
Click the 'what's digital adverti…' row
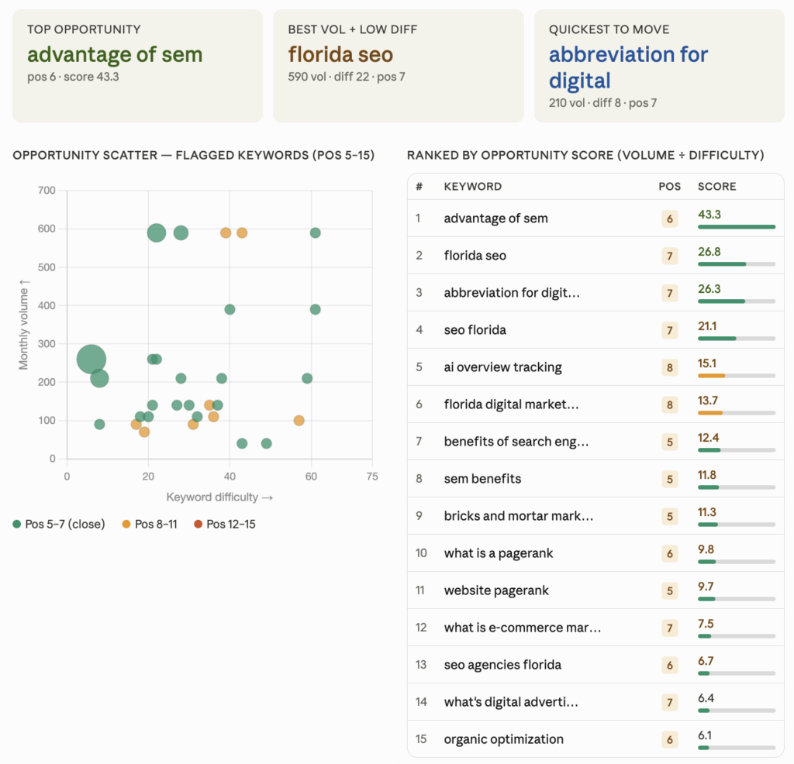click(595, 702)
